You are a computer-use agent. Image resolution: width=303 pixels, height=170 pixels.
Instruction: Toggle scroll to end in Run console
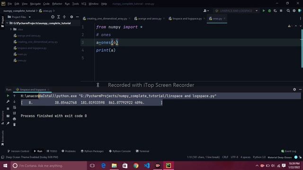click(x=14, y=113)
